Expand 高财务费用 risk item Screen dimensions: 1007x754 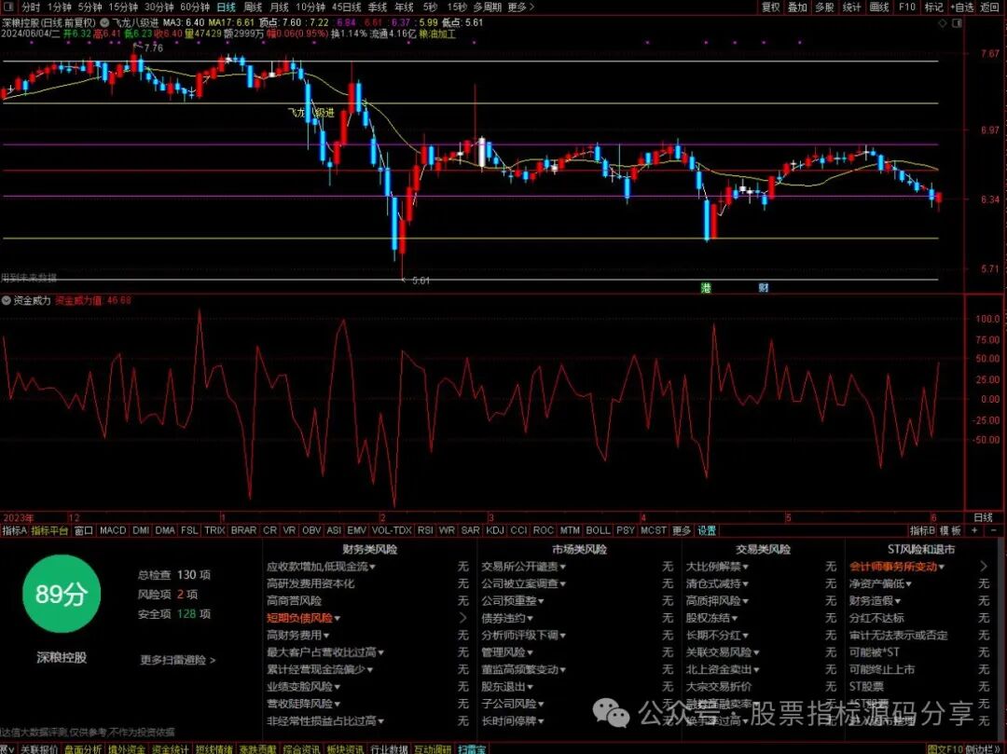[x=298, y=636]
